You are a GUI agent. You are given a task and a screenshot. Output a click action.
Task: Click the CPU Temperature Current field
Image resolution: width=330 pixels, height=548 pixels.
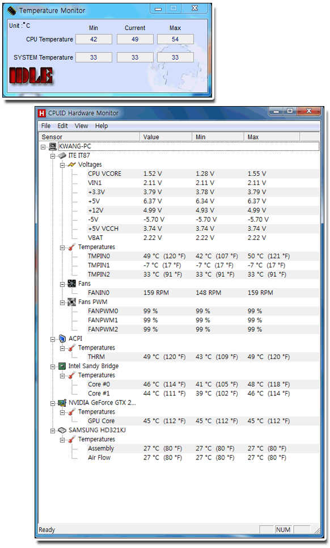pos(135,39)
